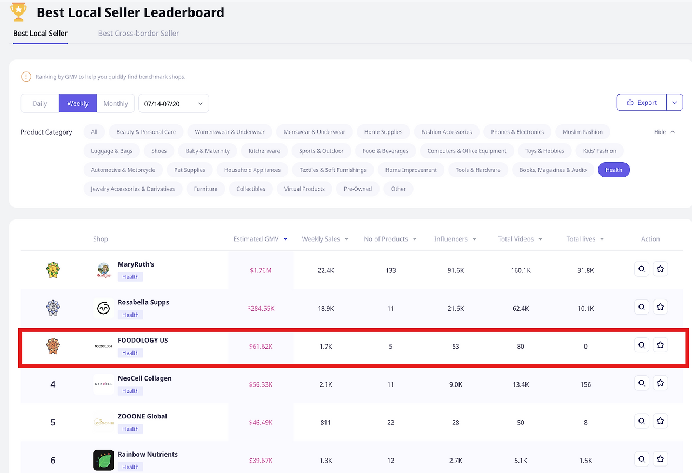Click the MaryRuth's shop logo
692x473 pixels.
103,270
